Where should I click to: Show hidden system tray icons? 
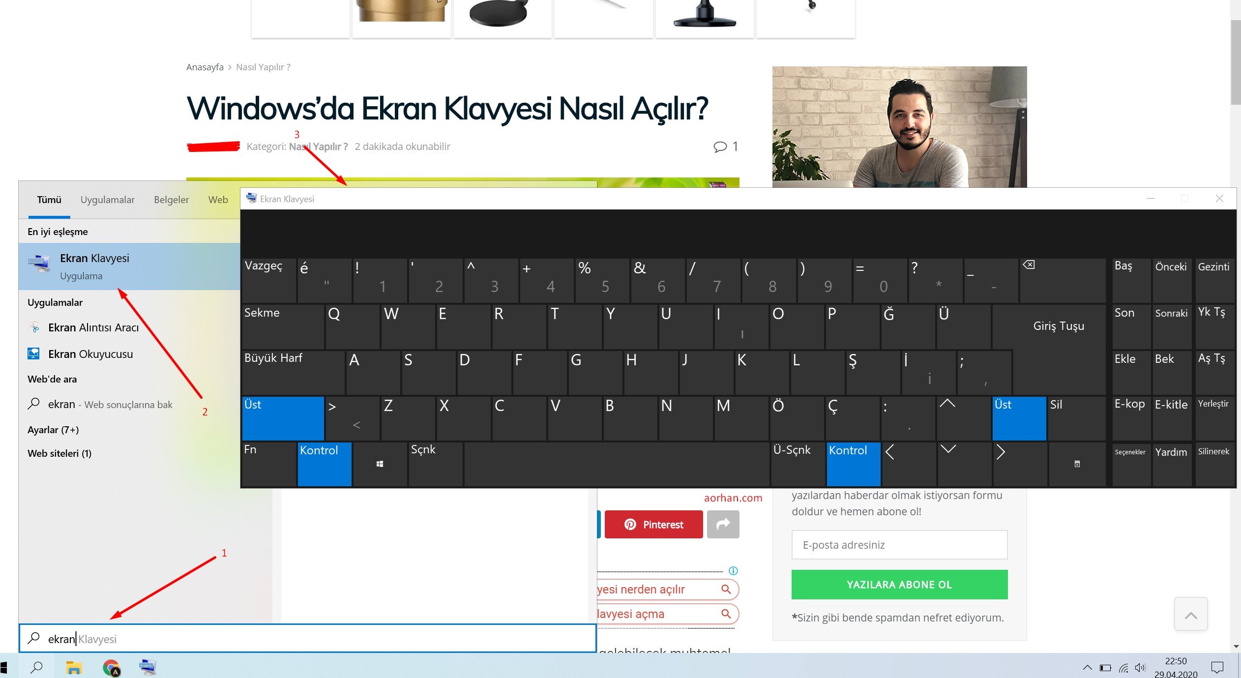(x=1088, y=667)
